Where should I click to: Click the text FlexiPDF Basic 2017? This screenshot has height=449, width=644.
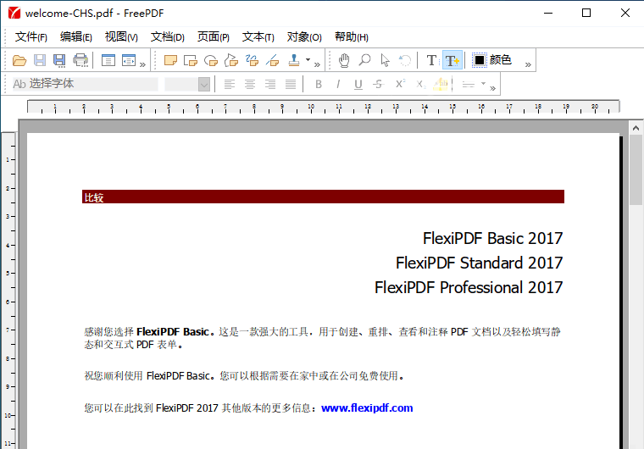[493, 238]
